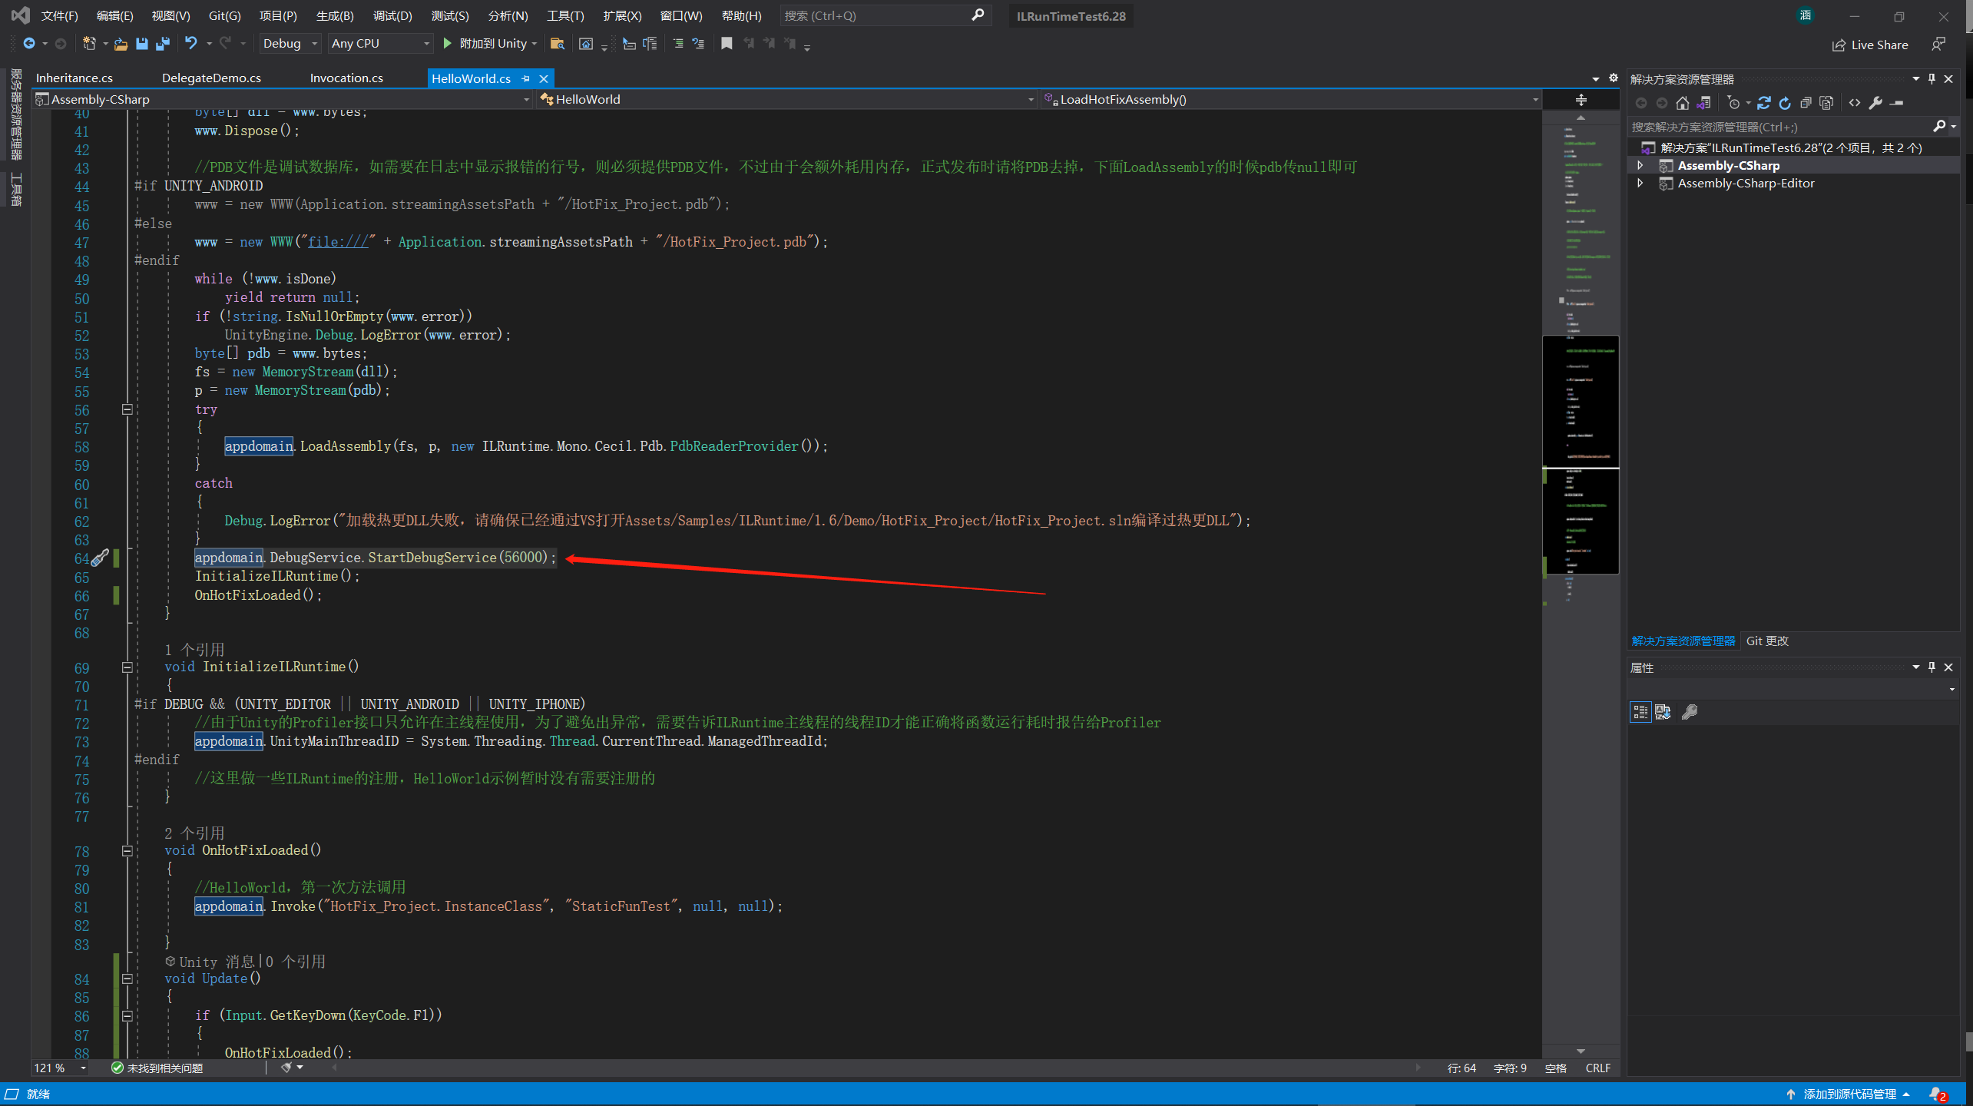The height and width of the screenshot is (1106, 1973).
Task: Click the search box 搜索 (Ctrl+Q)
Action: (x=883, y=15)
